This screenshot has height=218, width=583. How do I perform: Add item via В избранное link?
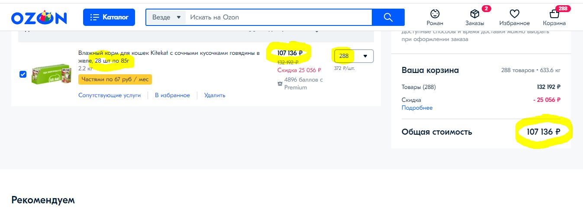172,95
